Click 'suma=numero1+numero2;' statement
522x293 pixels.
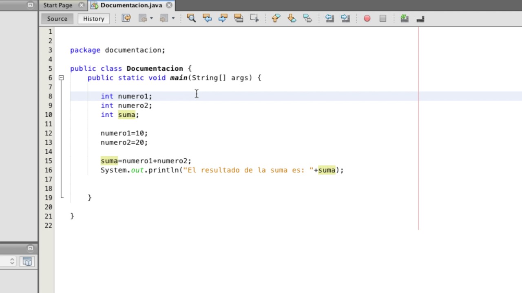click(146, 161)
